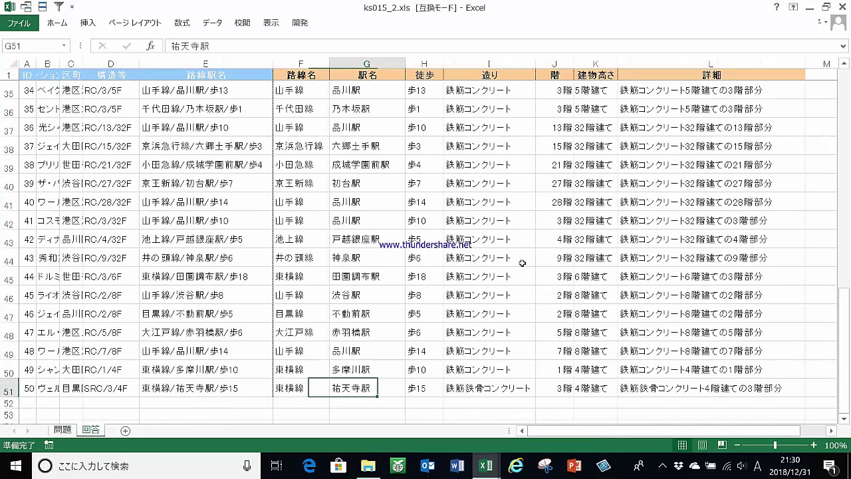Click the add new sheet plus button
Image resolution: width=851 pixels, height=479 pixels.
[x=125, y=430]
